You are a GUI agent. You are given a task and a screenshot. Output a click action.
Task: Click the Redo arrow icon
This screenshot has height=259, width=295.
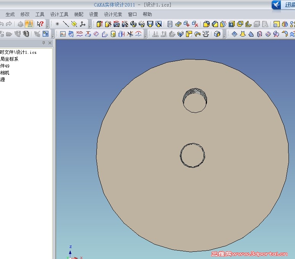pyautogui.click(x=9, y=24)
